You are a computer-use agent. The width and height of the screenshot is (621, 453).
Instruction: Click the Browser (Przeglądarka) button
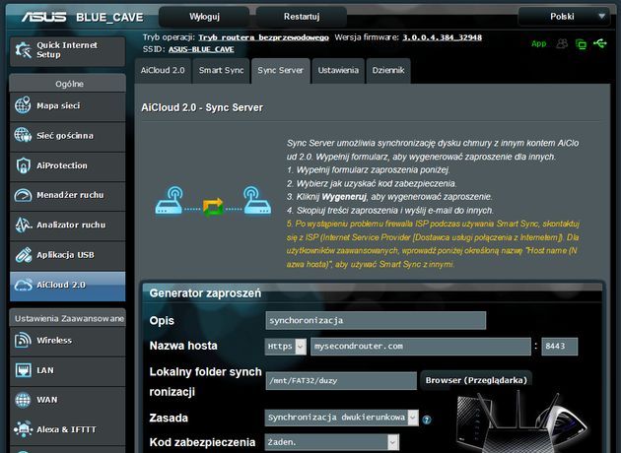pyautogui.click(x=476, y=380)
